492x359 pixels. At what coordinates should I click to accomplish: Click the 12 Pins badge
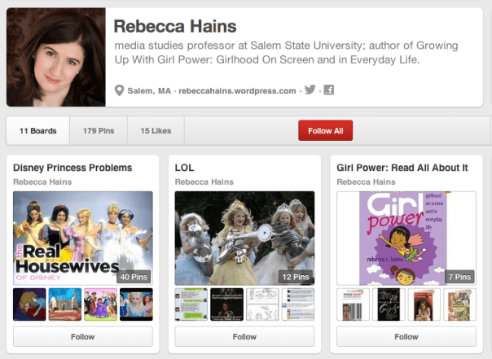[296, 277]
